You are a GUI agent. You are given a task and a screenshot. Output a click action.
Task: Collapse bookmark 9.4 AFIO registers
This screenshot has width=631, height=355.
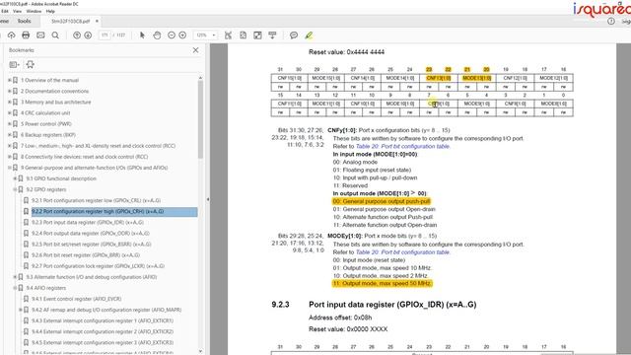coord(15,288)
